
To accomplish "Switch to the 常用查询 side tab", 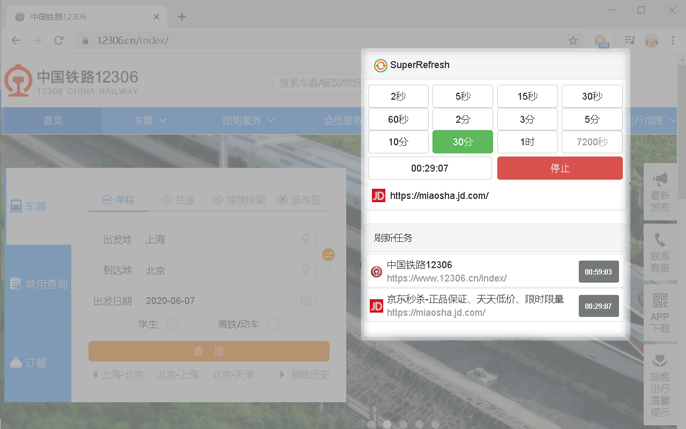I will (x=39, y=284).
